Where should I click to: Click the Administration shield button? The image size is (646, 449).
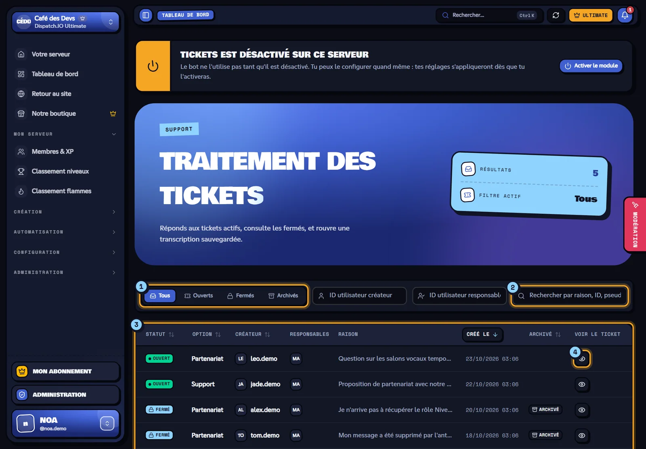[65, 395]
